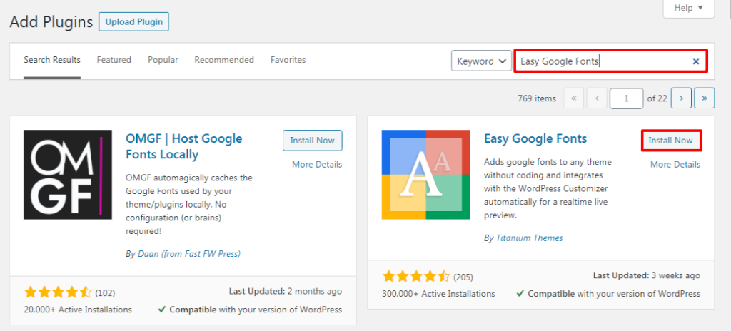Click 'Last Updated: 3 weeks ago' text

tap(647, 275)
